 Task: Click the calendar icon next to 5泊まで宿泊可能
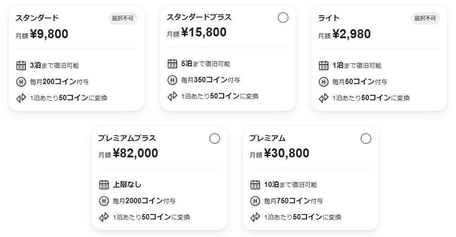point(172,63)
